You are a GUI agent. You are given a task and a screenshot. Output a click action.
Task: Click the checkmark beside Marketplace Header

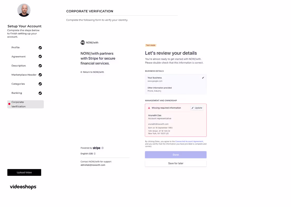click(x=40, y=75)
